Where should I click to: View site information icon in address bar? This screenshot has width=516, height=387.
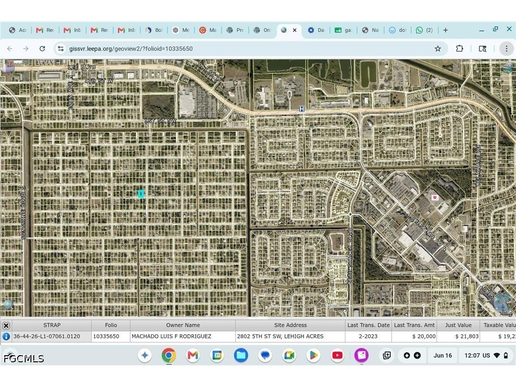[60, 49]
